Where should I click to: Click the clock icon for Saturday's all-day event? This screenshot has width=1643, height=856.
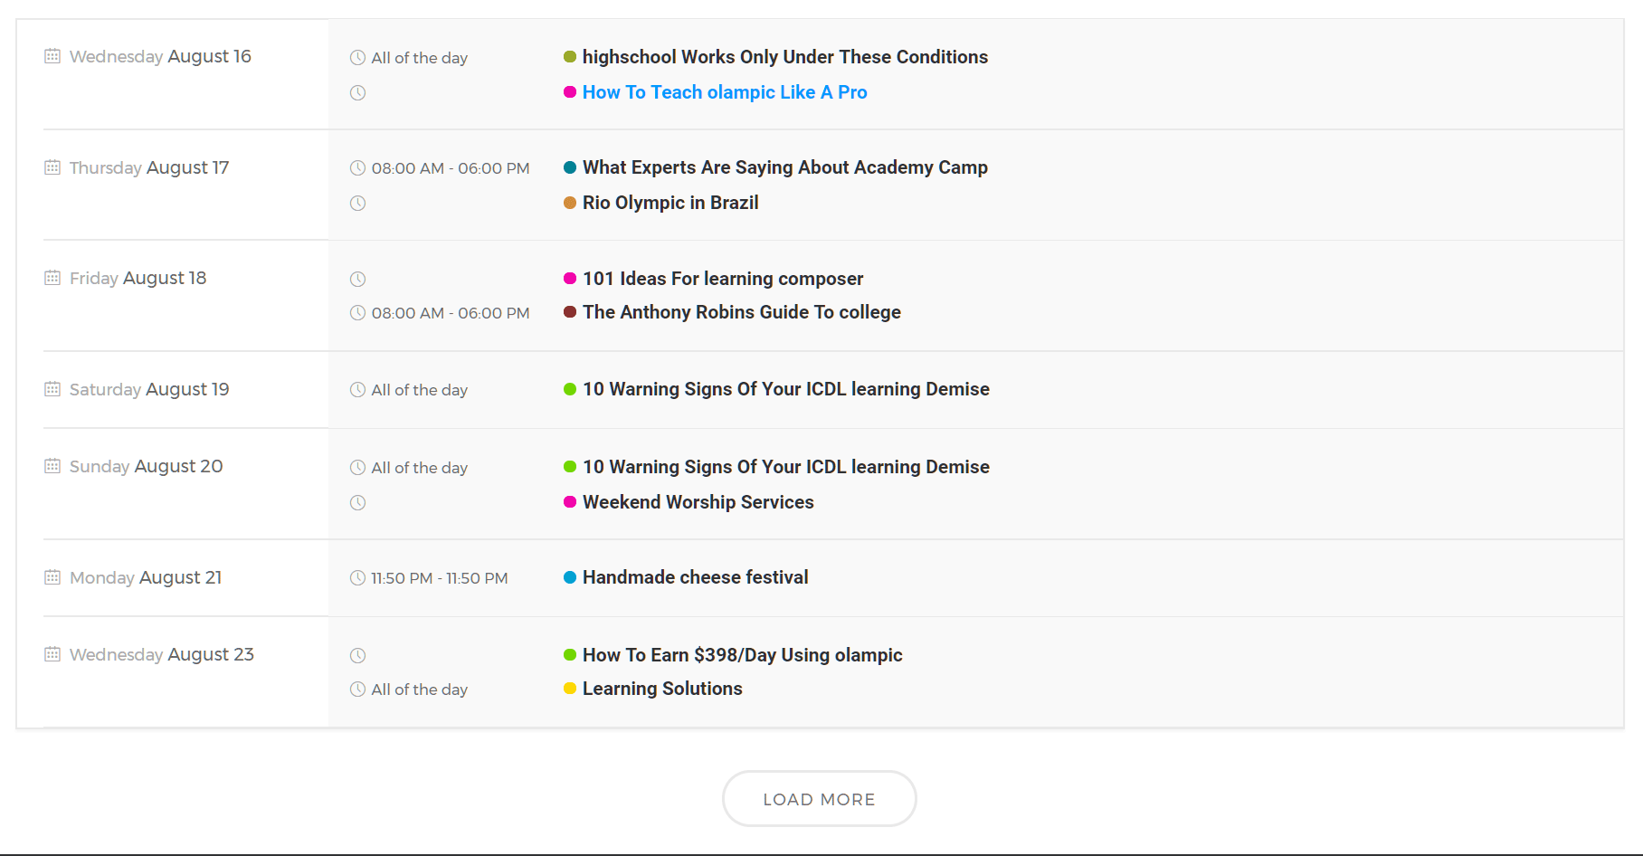tap(357, 390)
